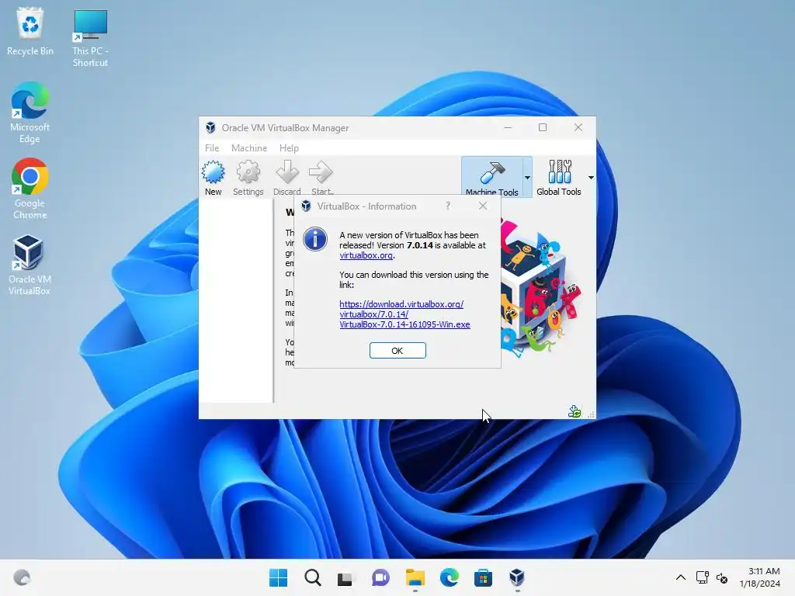Select the This PC shortcut icon
The height and width of the screenshot is (596, 795).
coord(90,37)
